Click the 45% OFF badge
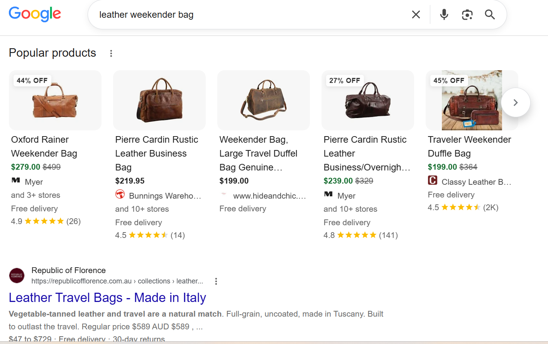This screenshot has width=548, height=344. (449, 81)
